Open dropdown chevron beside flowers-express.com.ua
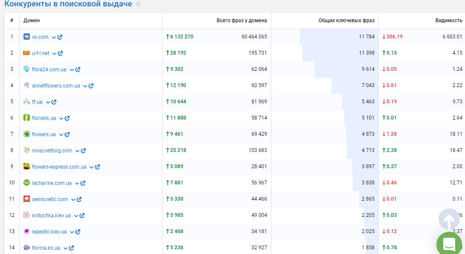 [x=92, y=167]
